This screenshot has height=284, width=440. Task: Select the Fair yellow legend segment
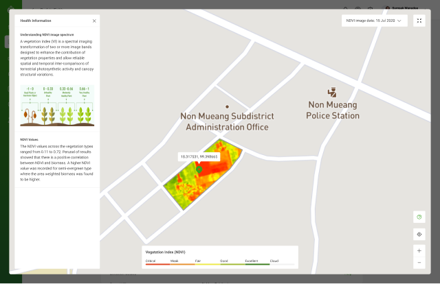tap(208, 264)
